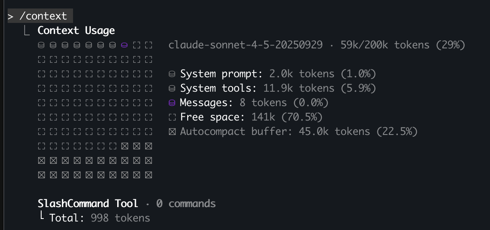This screenshot has width=490, height=230.
Task: Click the Autocompact buffer 45.0k tokens label
Action: [x=299, y=132]
